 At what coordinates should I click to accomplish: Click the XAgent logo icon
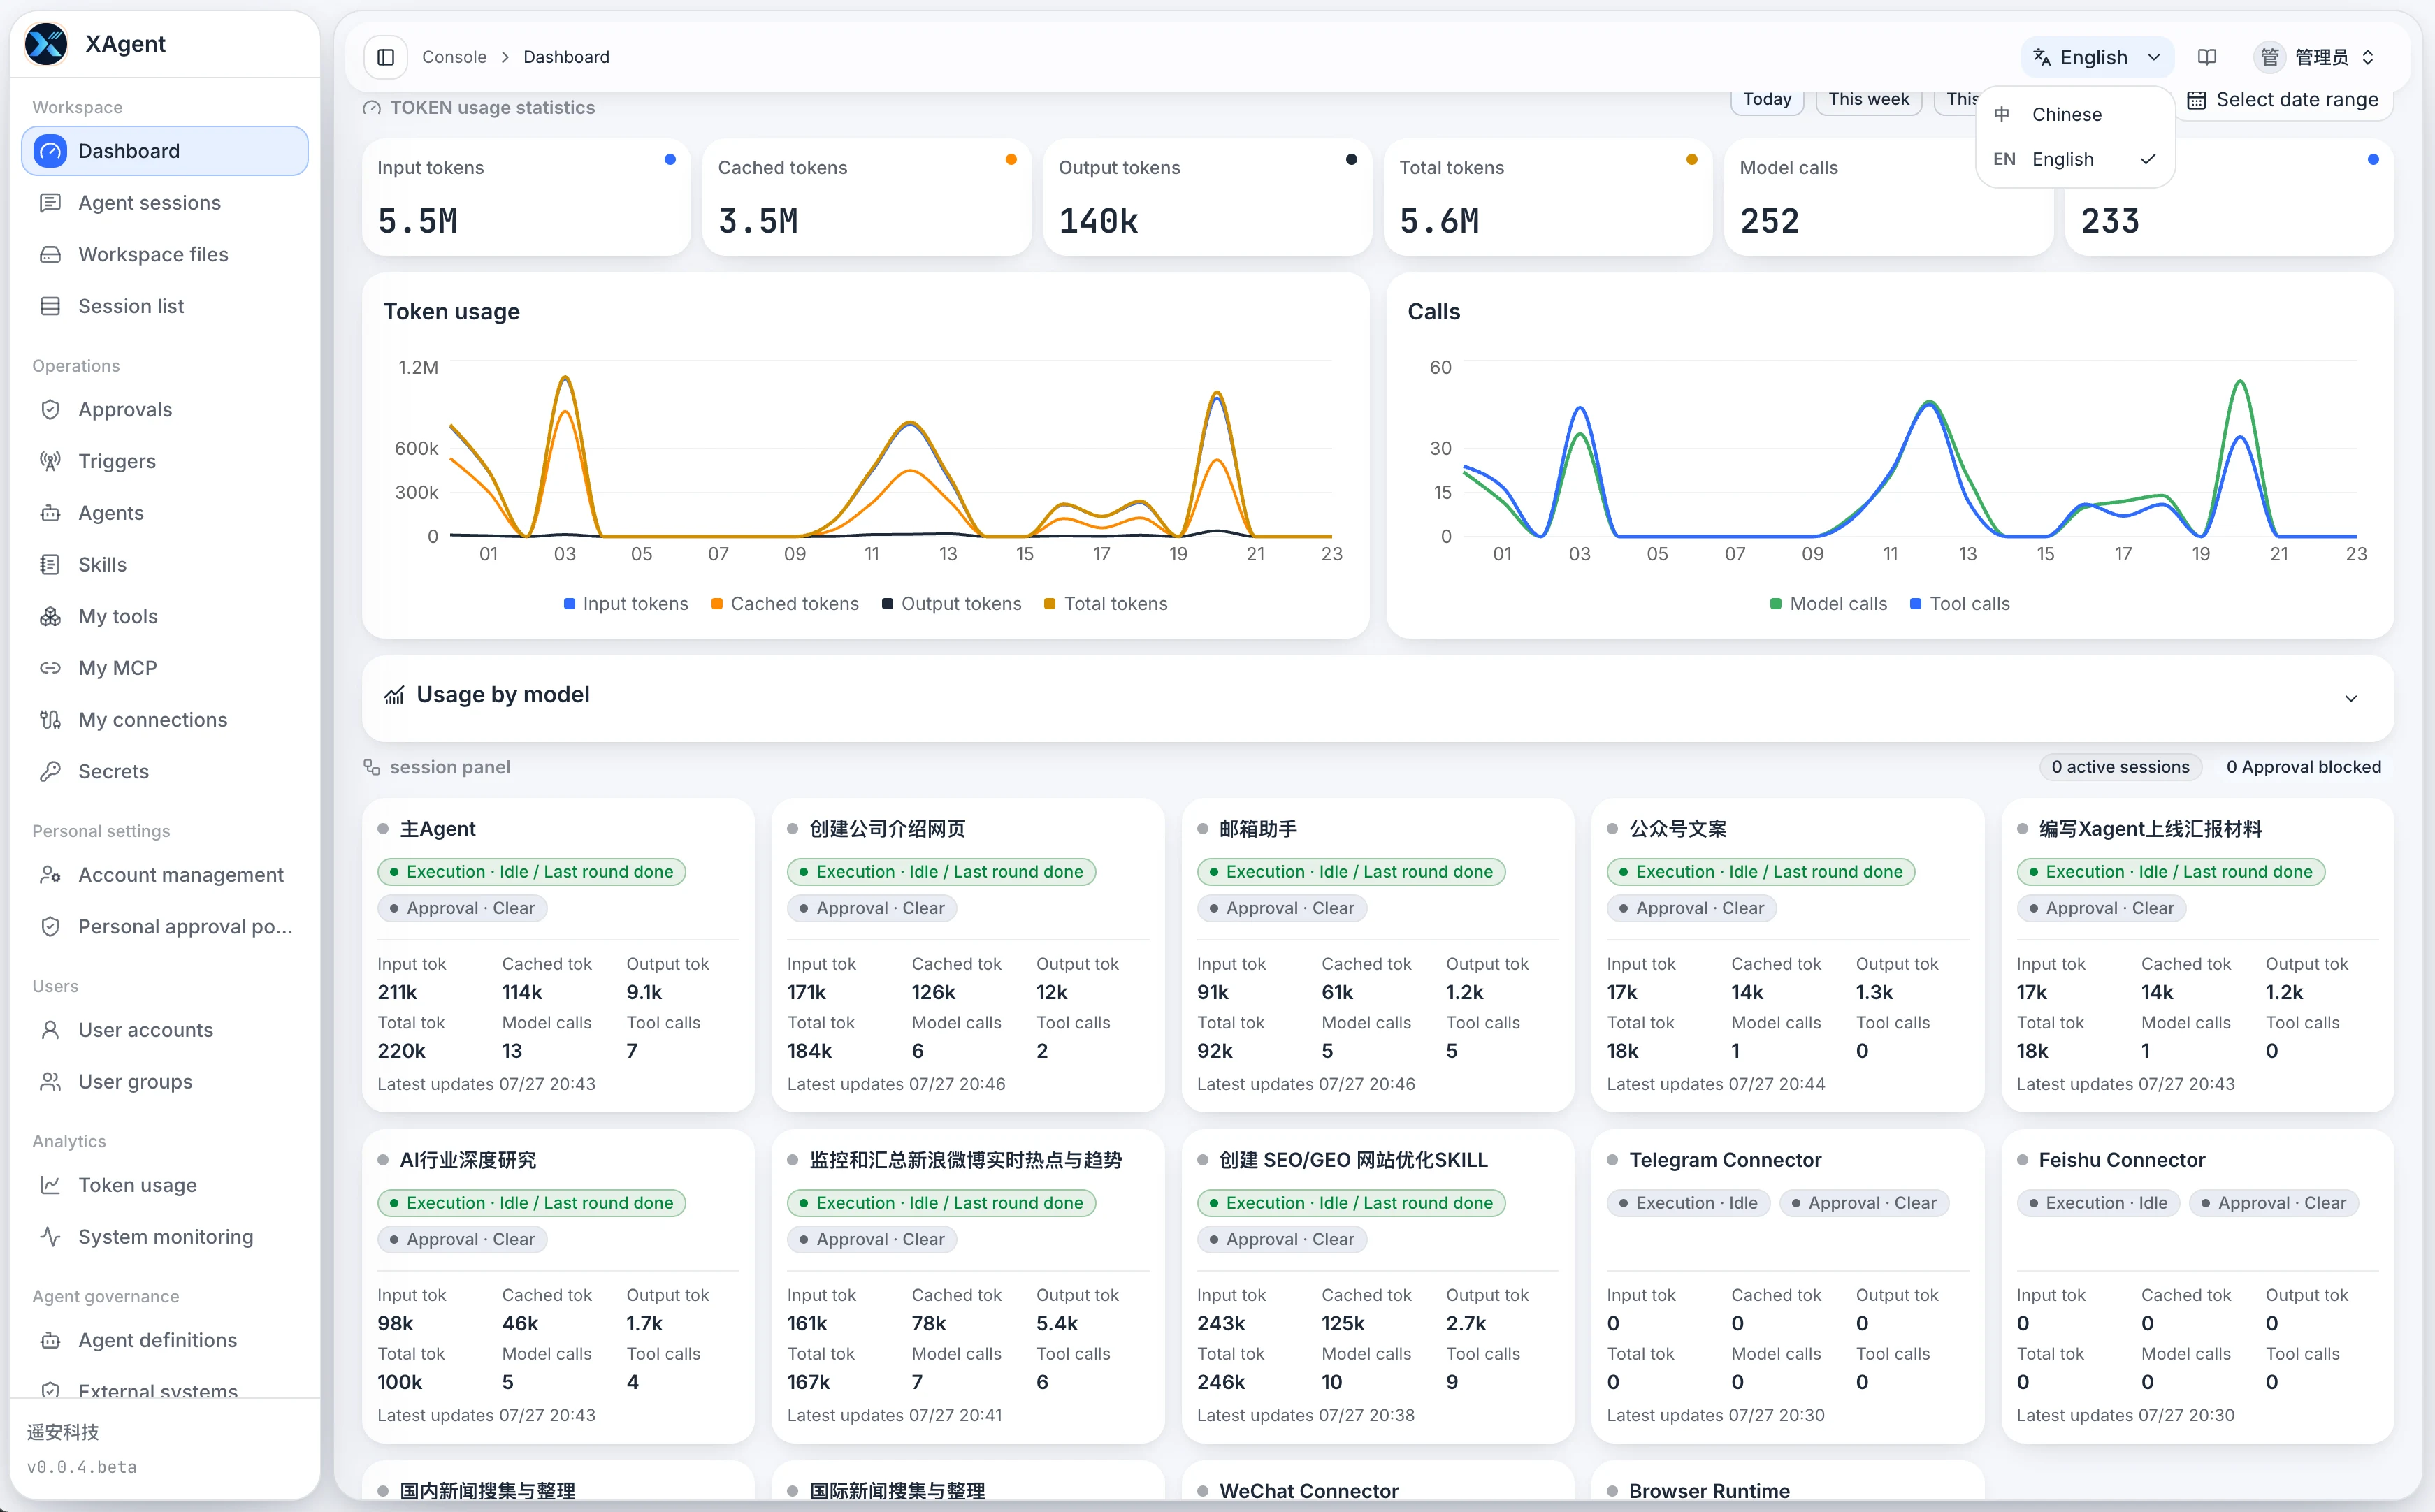[46, 44]
